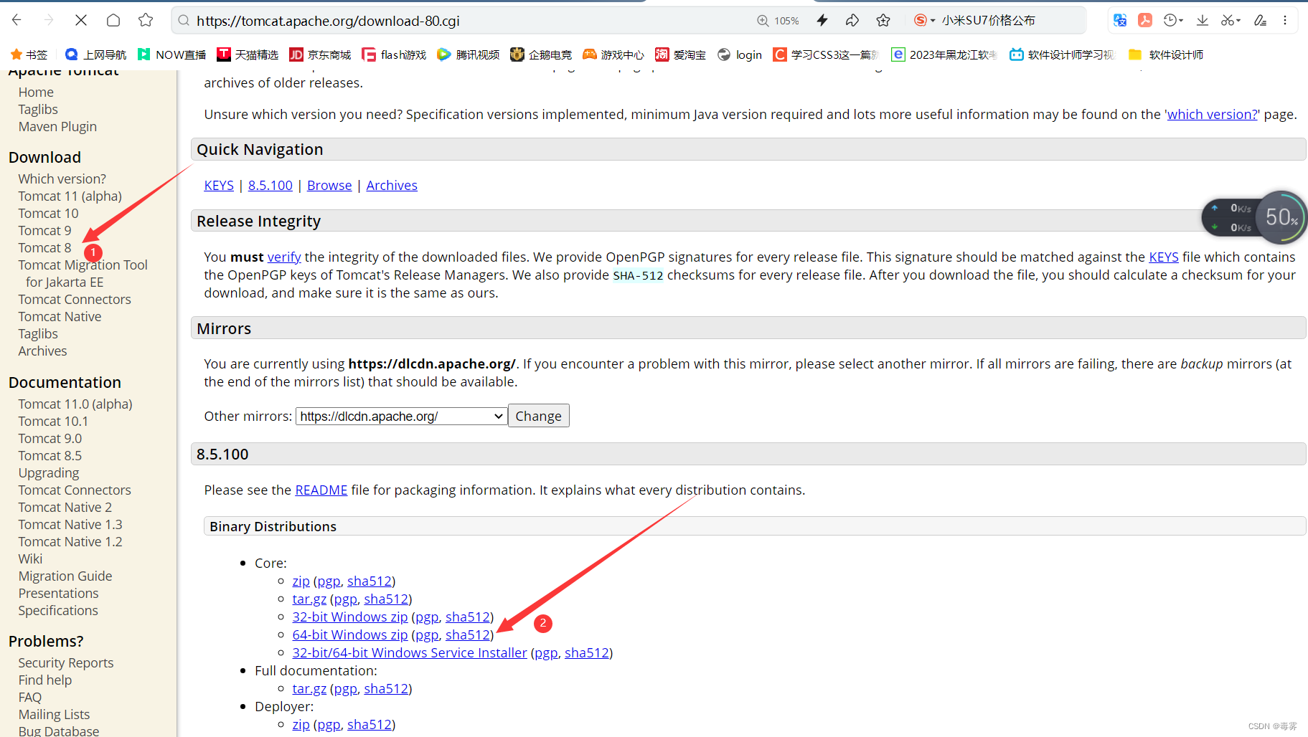Open the Archives link in Quick Navigation
The image size is (1308, 737).
tap(392, 185)
